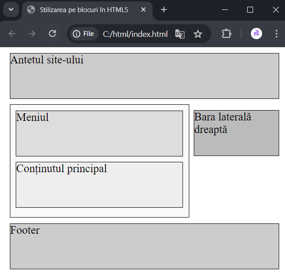Image resolution: width=285 pixels, height=276 pixels.
Task: Click the Bara laterală dreaptă sidebar block
Action: (236, 133)
